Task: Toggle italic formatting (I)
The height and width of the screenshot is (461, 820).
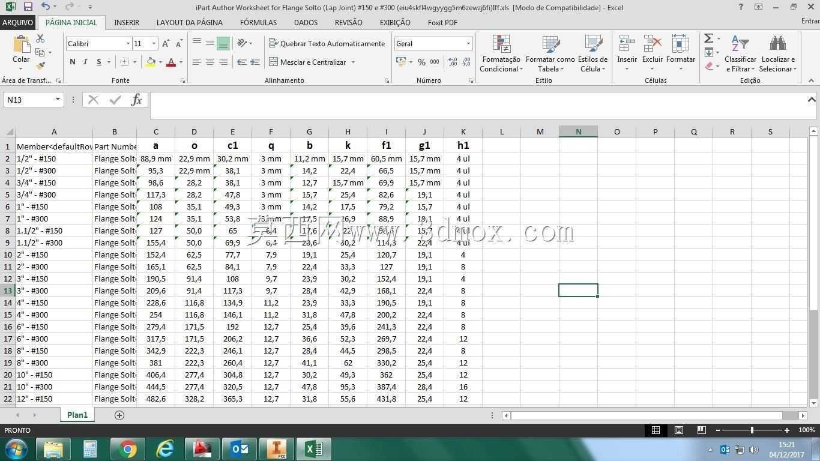Action: (x=85, y=62)
